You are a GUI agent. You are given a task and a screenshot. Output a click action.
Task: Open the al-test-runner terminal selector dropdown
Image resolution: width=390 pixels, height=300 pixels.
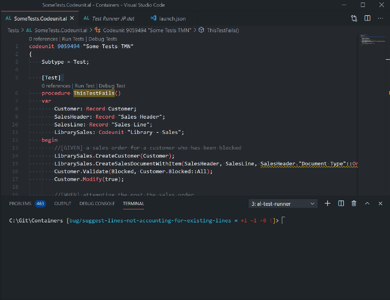point(283,204)
